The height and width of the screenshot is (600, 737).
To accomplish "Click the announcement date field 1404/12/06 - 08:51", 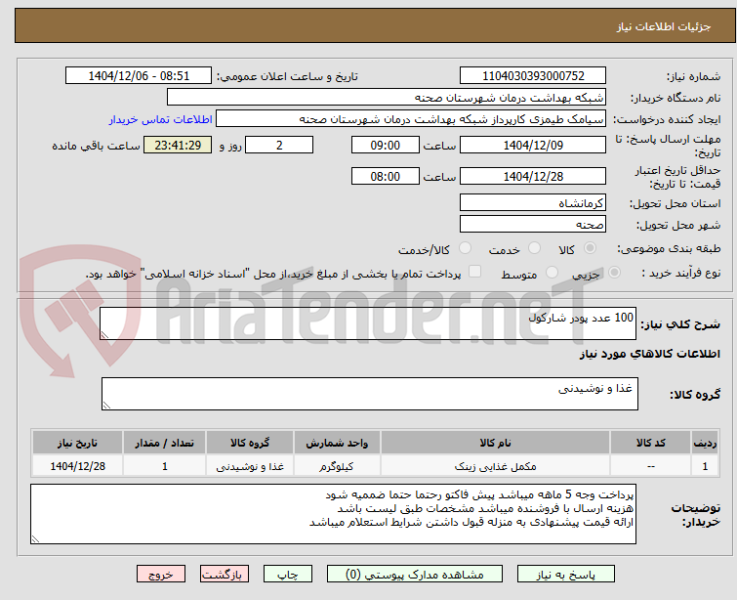I will tap(139, 76).
